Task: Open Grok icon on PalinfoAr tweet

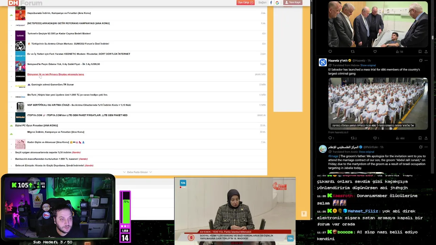Action: pos(421,147)
